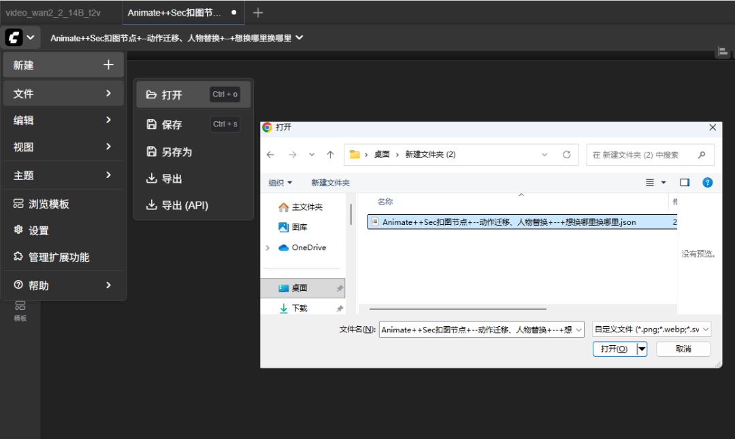This screenshot has width=735, height=439.
Task: Click 保存 in the file submenu
Action: 193,124
